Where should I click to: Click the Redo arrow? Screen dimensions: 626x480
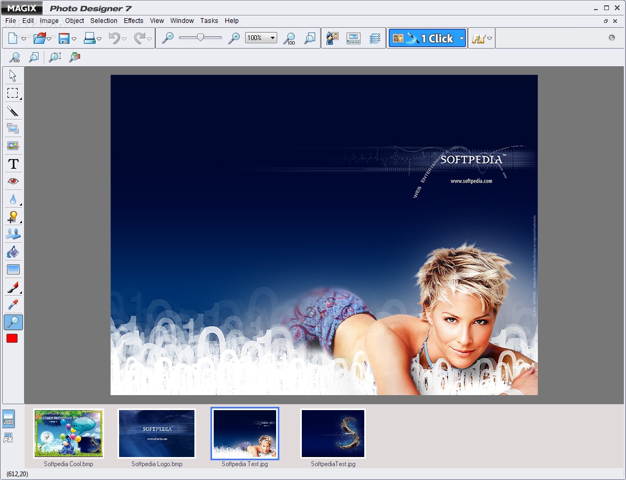(x=140, y=38)
